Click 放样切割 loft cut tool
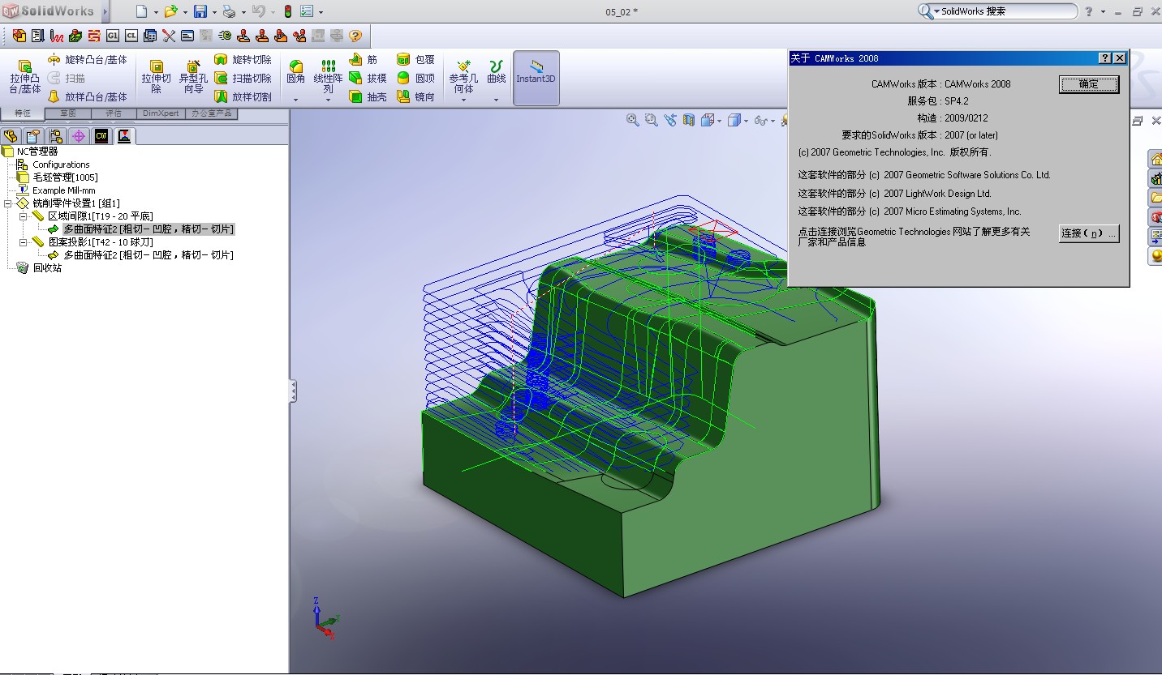Image resolution: width=1162 pixels, height=675 pixels. point(243,97)
